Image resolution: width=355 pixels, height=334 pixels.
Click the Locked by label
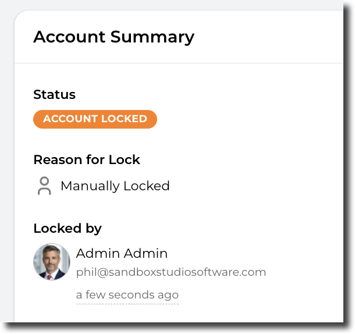coord(68,229)
